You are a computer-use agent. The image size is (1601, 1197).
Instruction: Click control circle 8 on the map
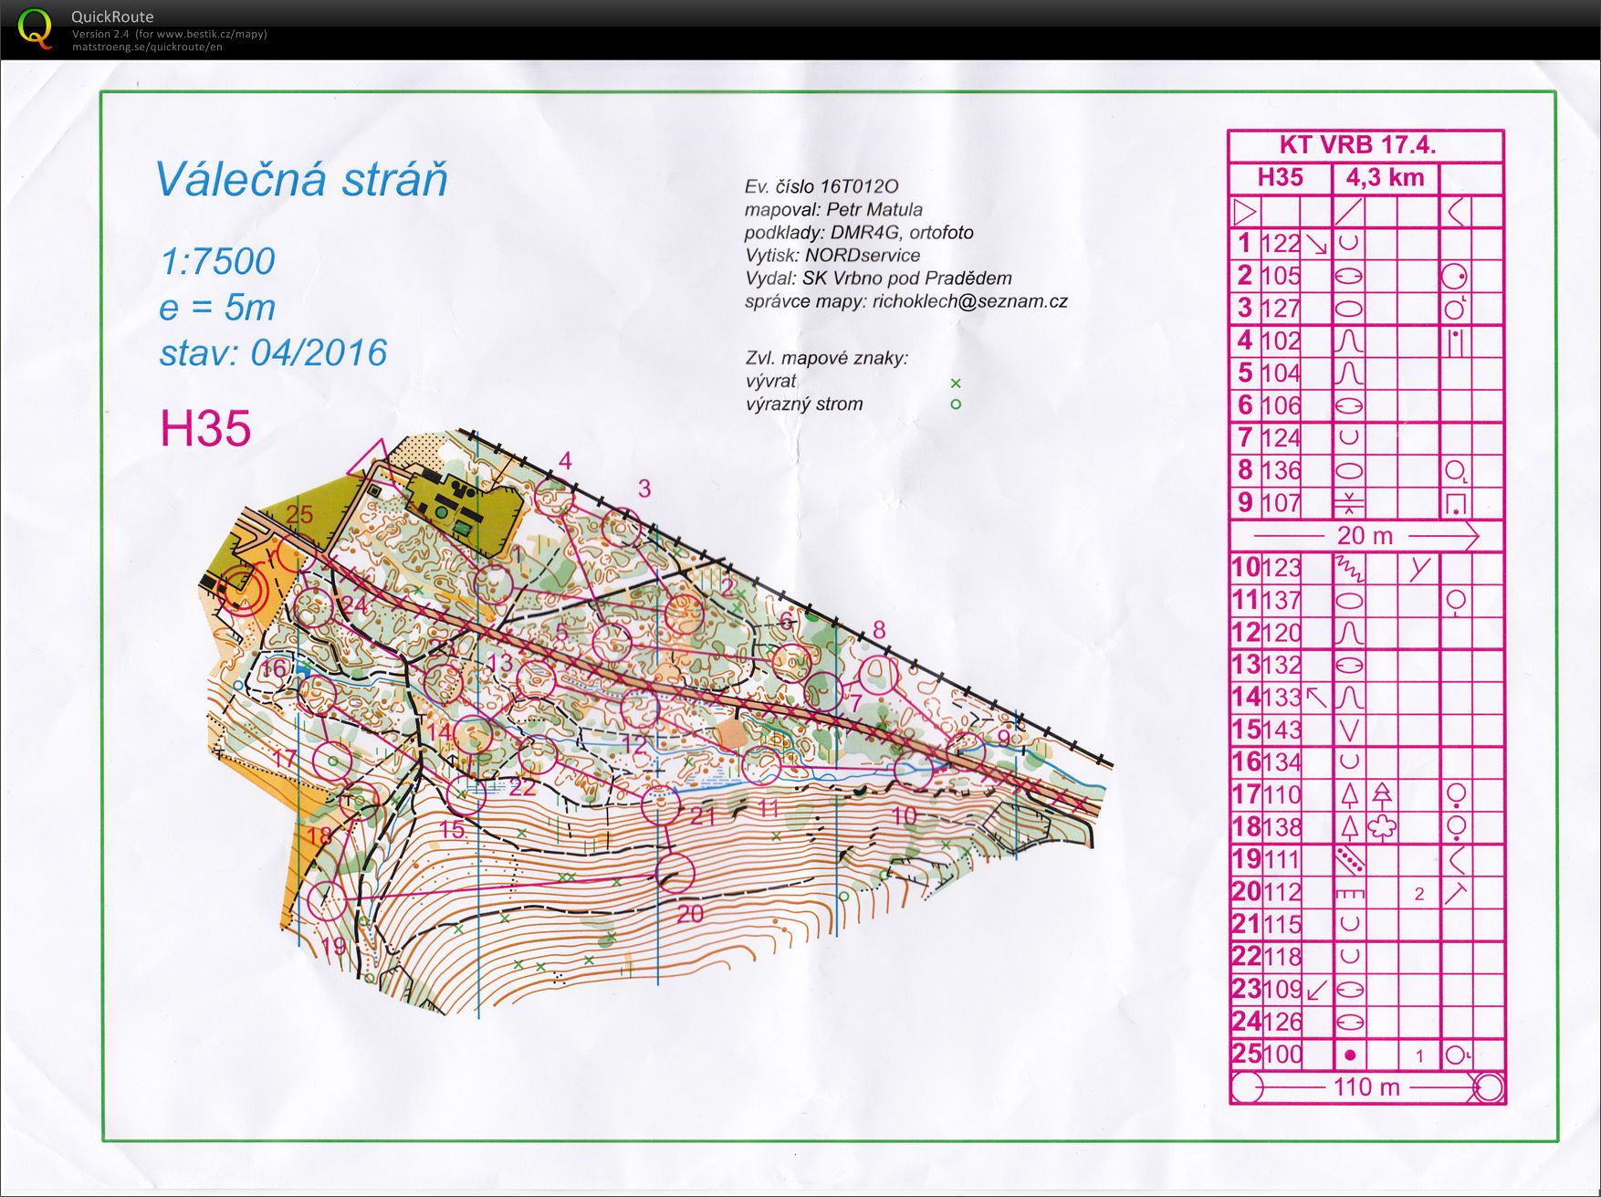click(x=878, y=676)
